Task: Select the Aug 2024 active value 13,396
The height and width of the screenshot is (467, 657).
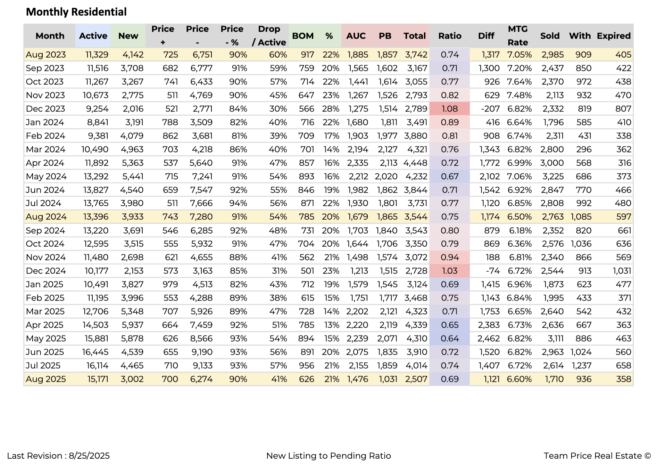Action: point(96,217)
